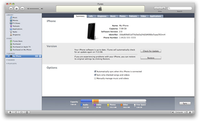Click the iPhone device image
This screenshot has height=121, width=200.
pyautogui.click(x=91, y=31)
